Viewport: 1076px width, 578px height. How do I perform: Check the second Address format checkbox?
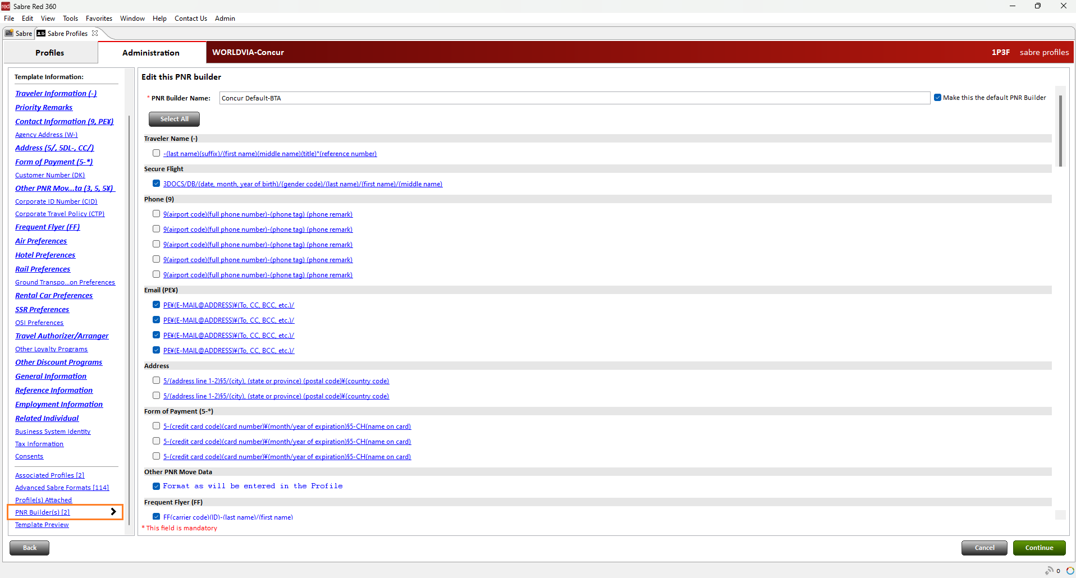(x=156, y=396)
